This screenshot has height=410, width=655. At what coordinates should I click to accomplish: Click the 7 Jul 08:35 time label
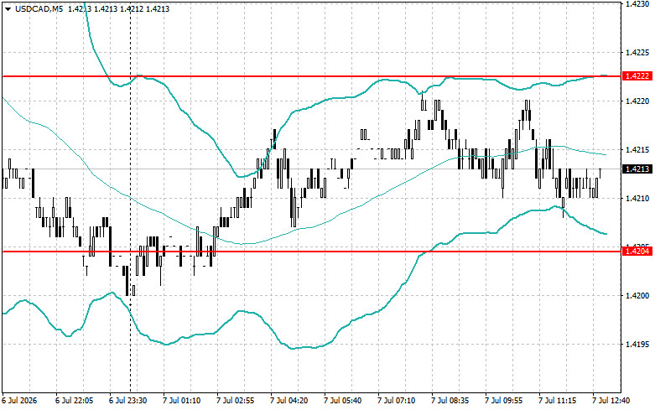click(450, 401)
